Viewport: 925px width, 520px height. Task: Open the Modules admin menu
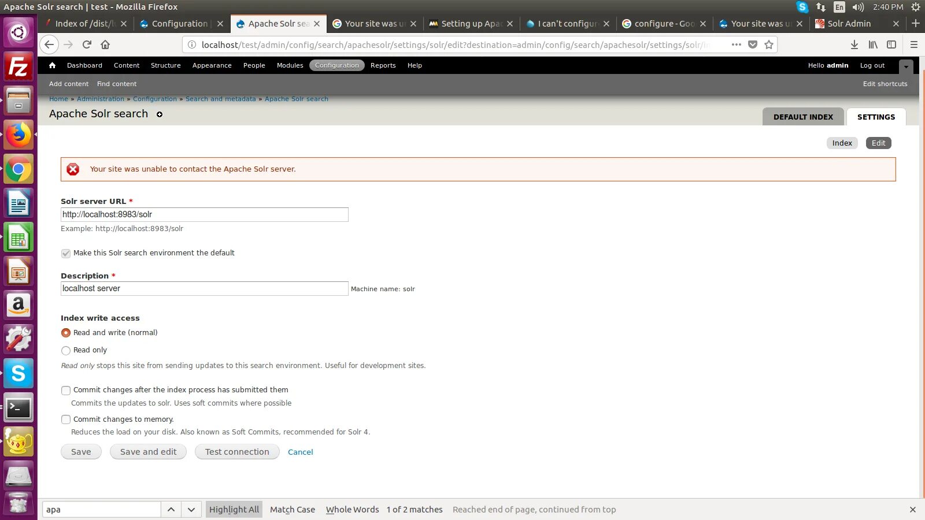pyautogui.click(x=290, y=65)
